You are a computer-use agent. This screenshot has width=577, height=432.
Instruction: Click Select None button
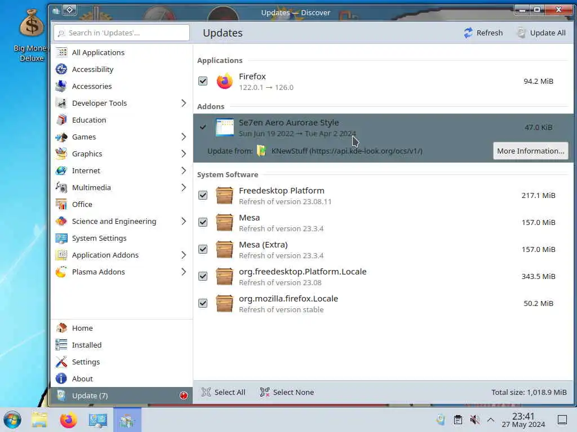point(287,392)
